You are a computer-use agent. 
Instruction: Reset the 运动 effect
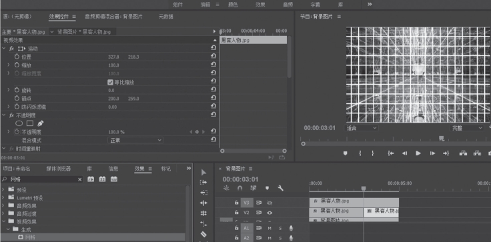[x=213, y=47]
